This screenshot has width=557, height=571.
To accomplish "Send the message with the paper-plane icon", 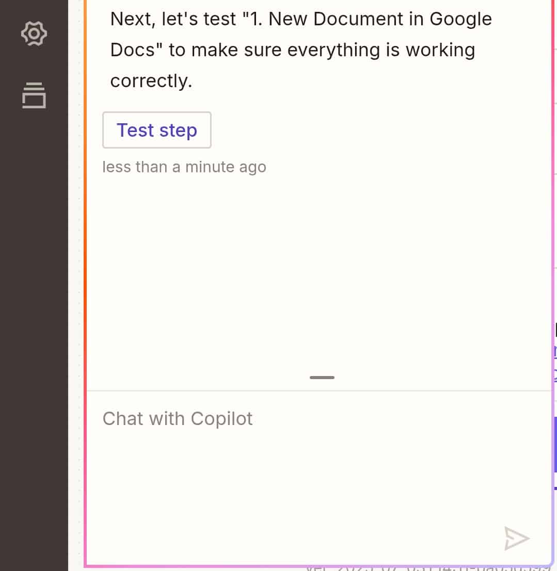I will click(517, 538).
